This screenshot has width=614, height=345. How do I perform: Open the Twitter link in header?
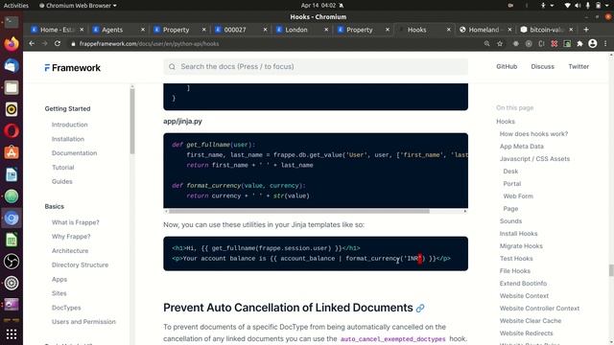click(579, 66)
